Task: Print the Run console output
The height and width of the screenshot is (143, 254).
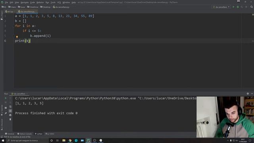Action: 10,115
